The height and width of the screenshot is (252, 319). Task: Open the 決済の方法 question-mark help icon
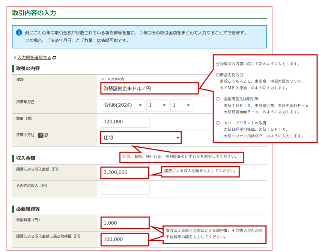41,136
